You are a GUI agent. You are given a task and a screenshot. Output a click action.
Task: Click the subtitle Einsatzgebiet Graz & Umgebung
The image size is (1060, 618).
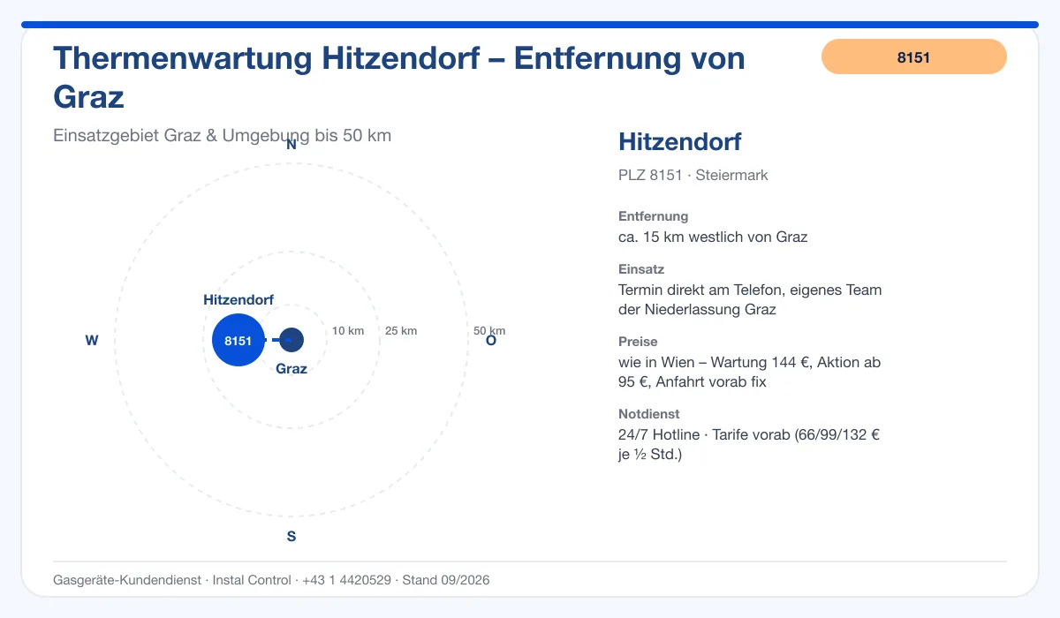223,136
